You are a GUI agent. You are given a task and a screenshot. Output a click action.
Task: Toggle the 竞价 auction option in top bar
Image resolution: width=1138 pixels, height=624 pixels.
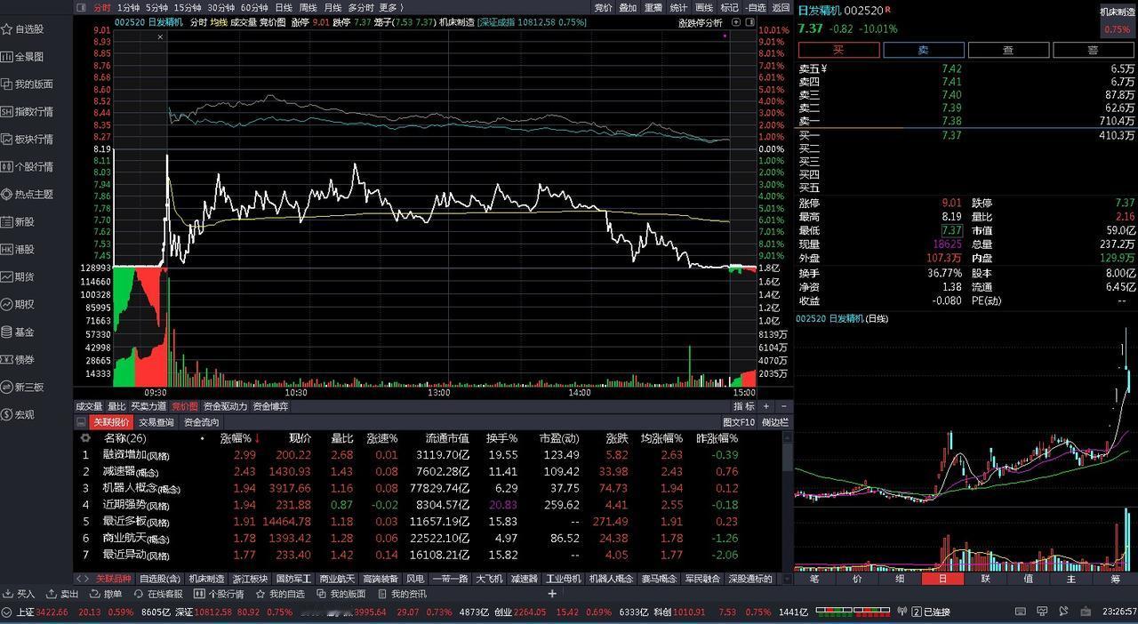click(603, 7)
